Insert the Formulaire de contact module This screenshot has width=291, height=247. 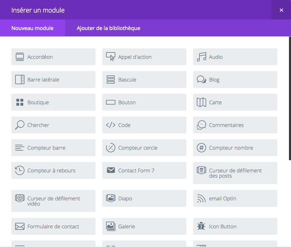(53, 226)
